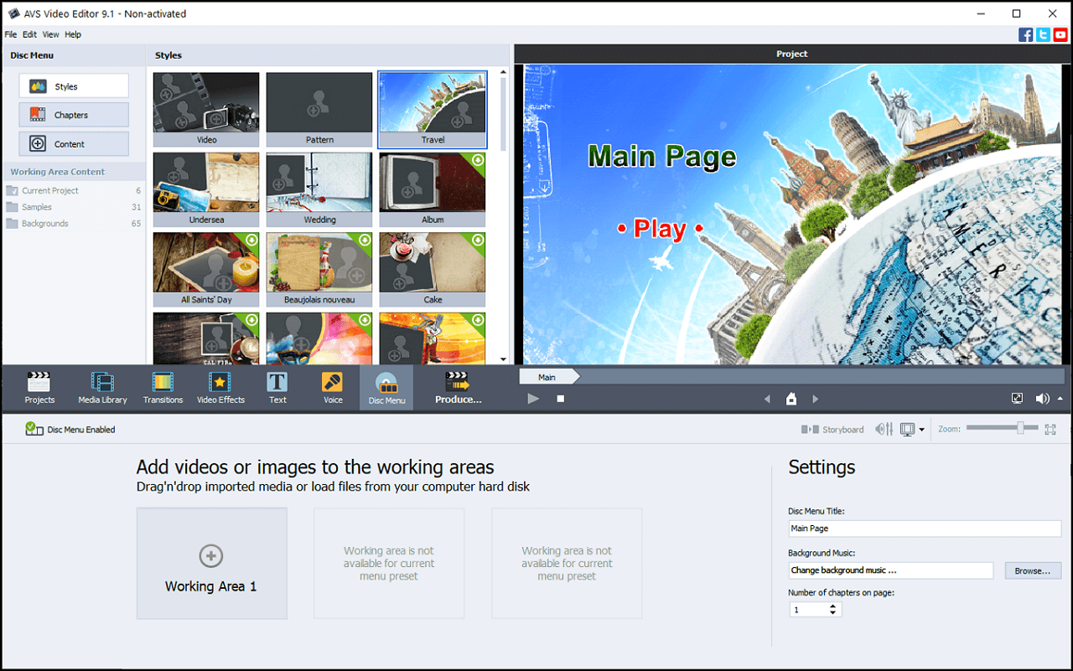Decrease number of chapters on page
The height and width of the screenshot is (671, 1073).
832,614
